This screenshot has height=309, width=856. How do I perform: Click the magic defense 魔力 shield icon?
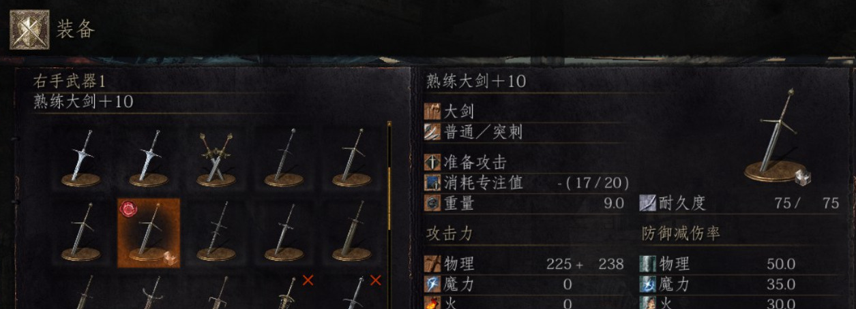coord(648,284)
